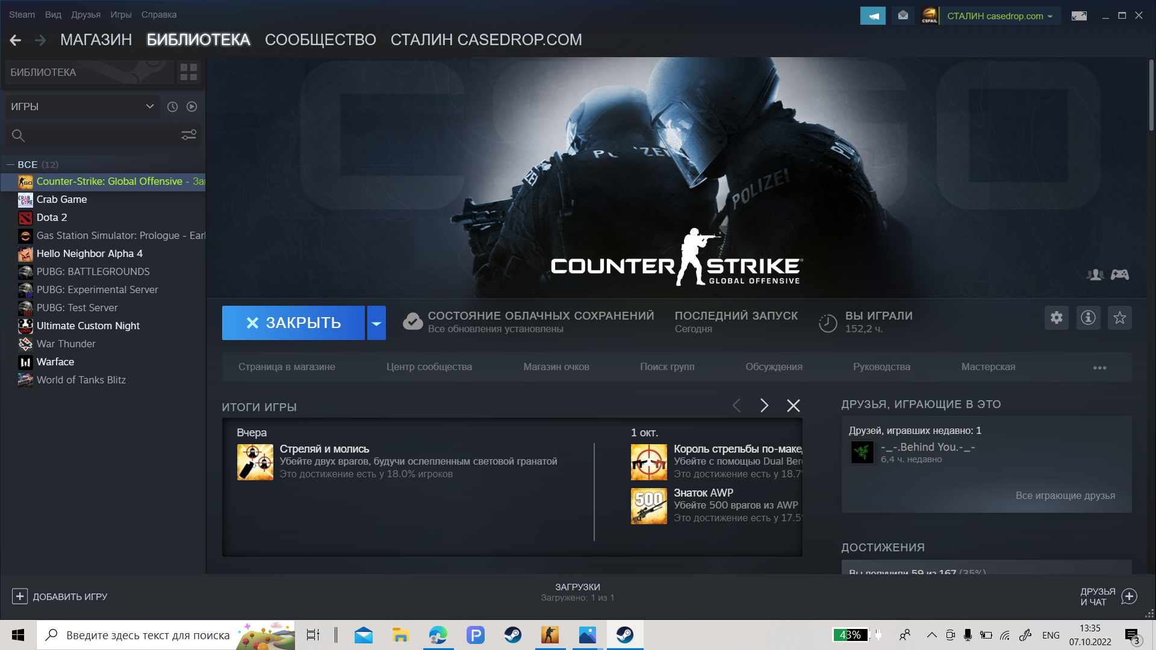1156x650 pixels.
Task: Open game settings gear icon
Action: 1056,318
